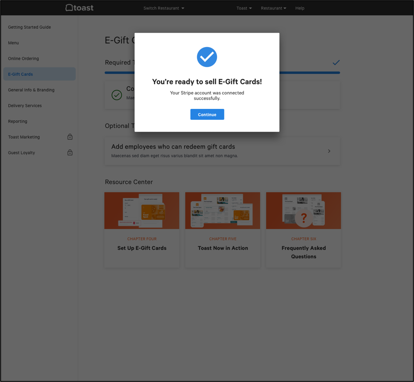
Task: Click the Chapter Five screenshots thumbnail
Action: pyautogui.click(x=223, y=210)
